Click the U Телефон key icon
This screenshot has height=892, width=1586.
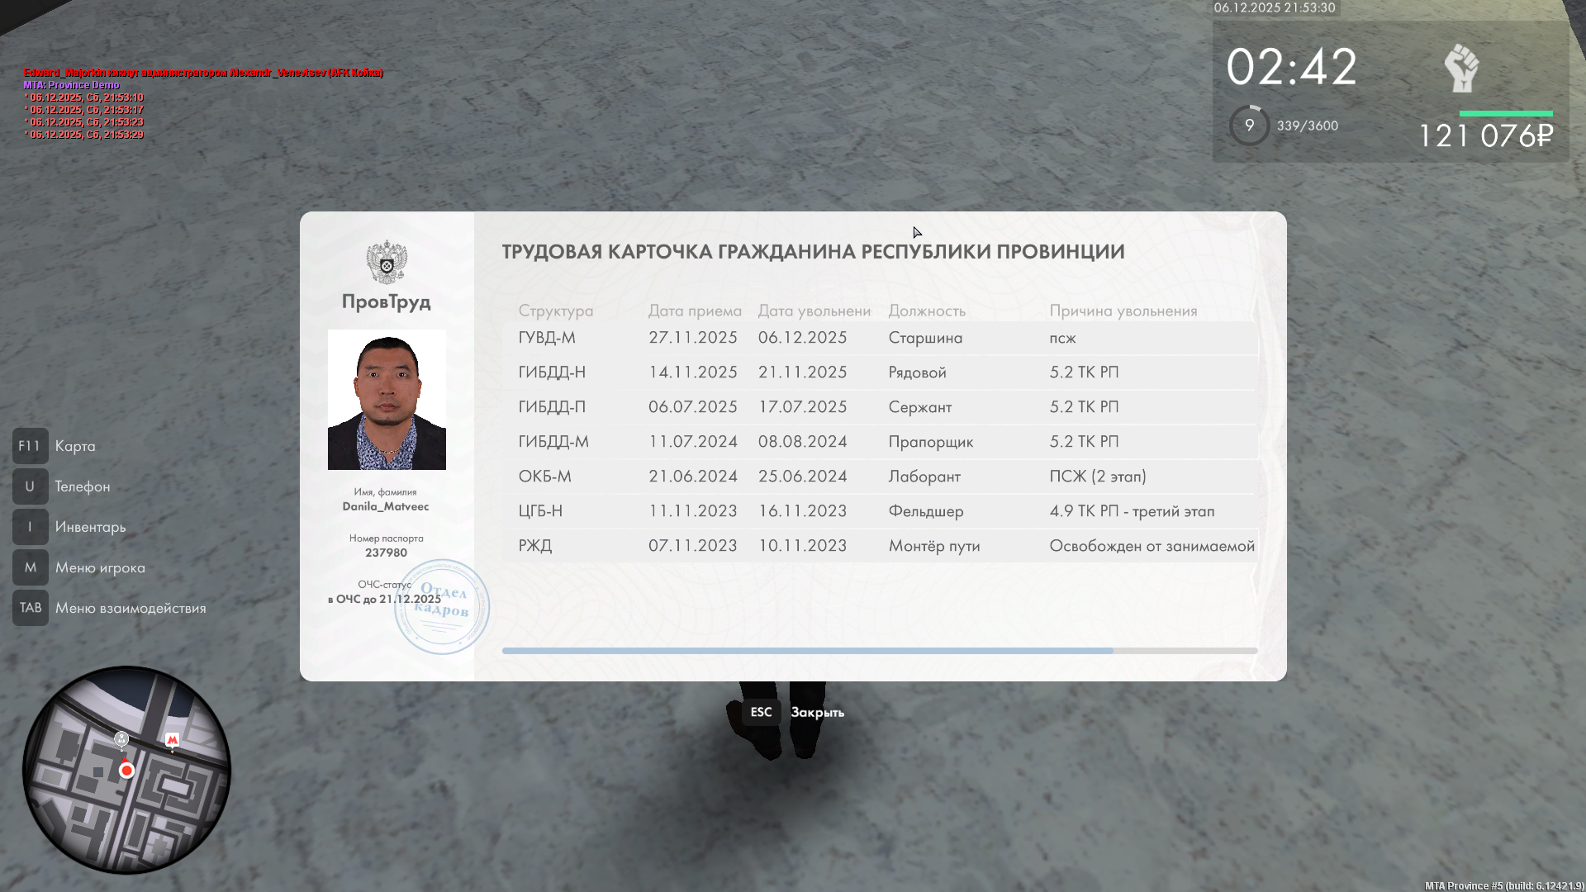click(30, 486)
